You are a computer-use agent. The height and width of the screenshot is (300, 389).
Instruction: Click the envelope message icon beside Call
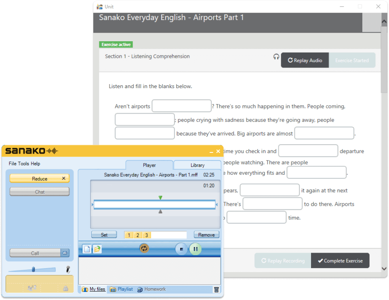click(65, 253)
